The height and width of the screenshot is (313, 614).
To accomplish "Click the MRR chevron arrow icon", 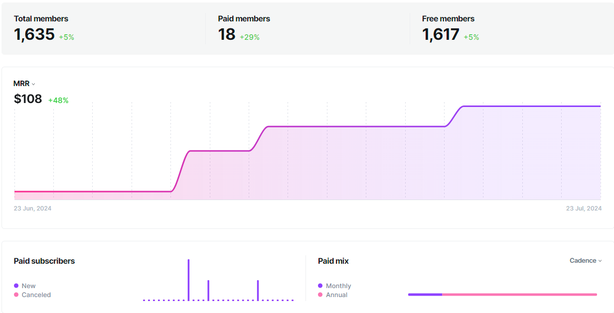I will pos(33,84).
